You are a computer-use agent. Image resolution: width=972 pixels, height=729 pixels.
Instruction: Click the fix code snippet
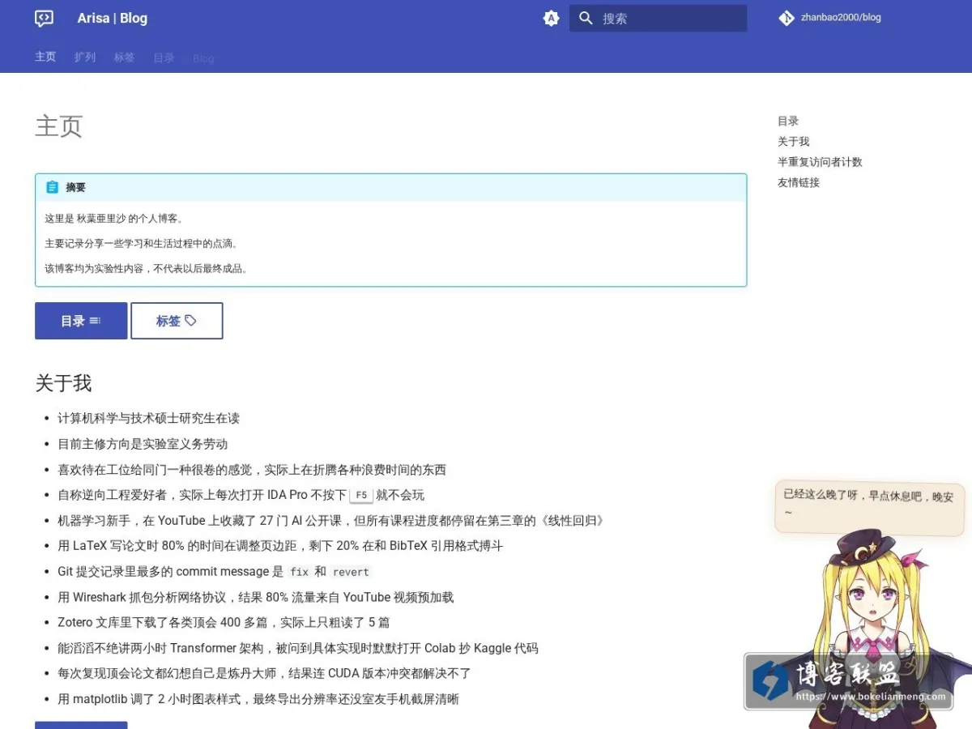(x=300, y=572)
